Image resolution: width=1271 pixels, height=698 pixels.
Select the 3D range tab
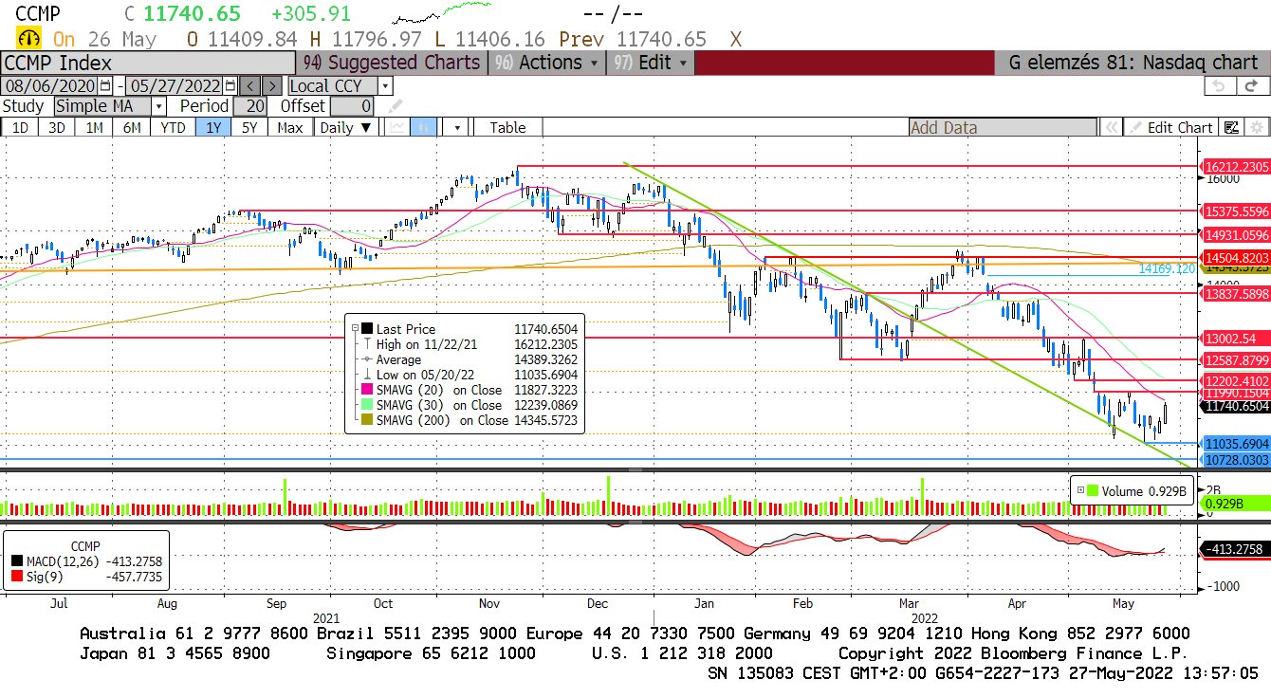coord(57,127)
